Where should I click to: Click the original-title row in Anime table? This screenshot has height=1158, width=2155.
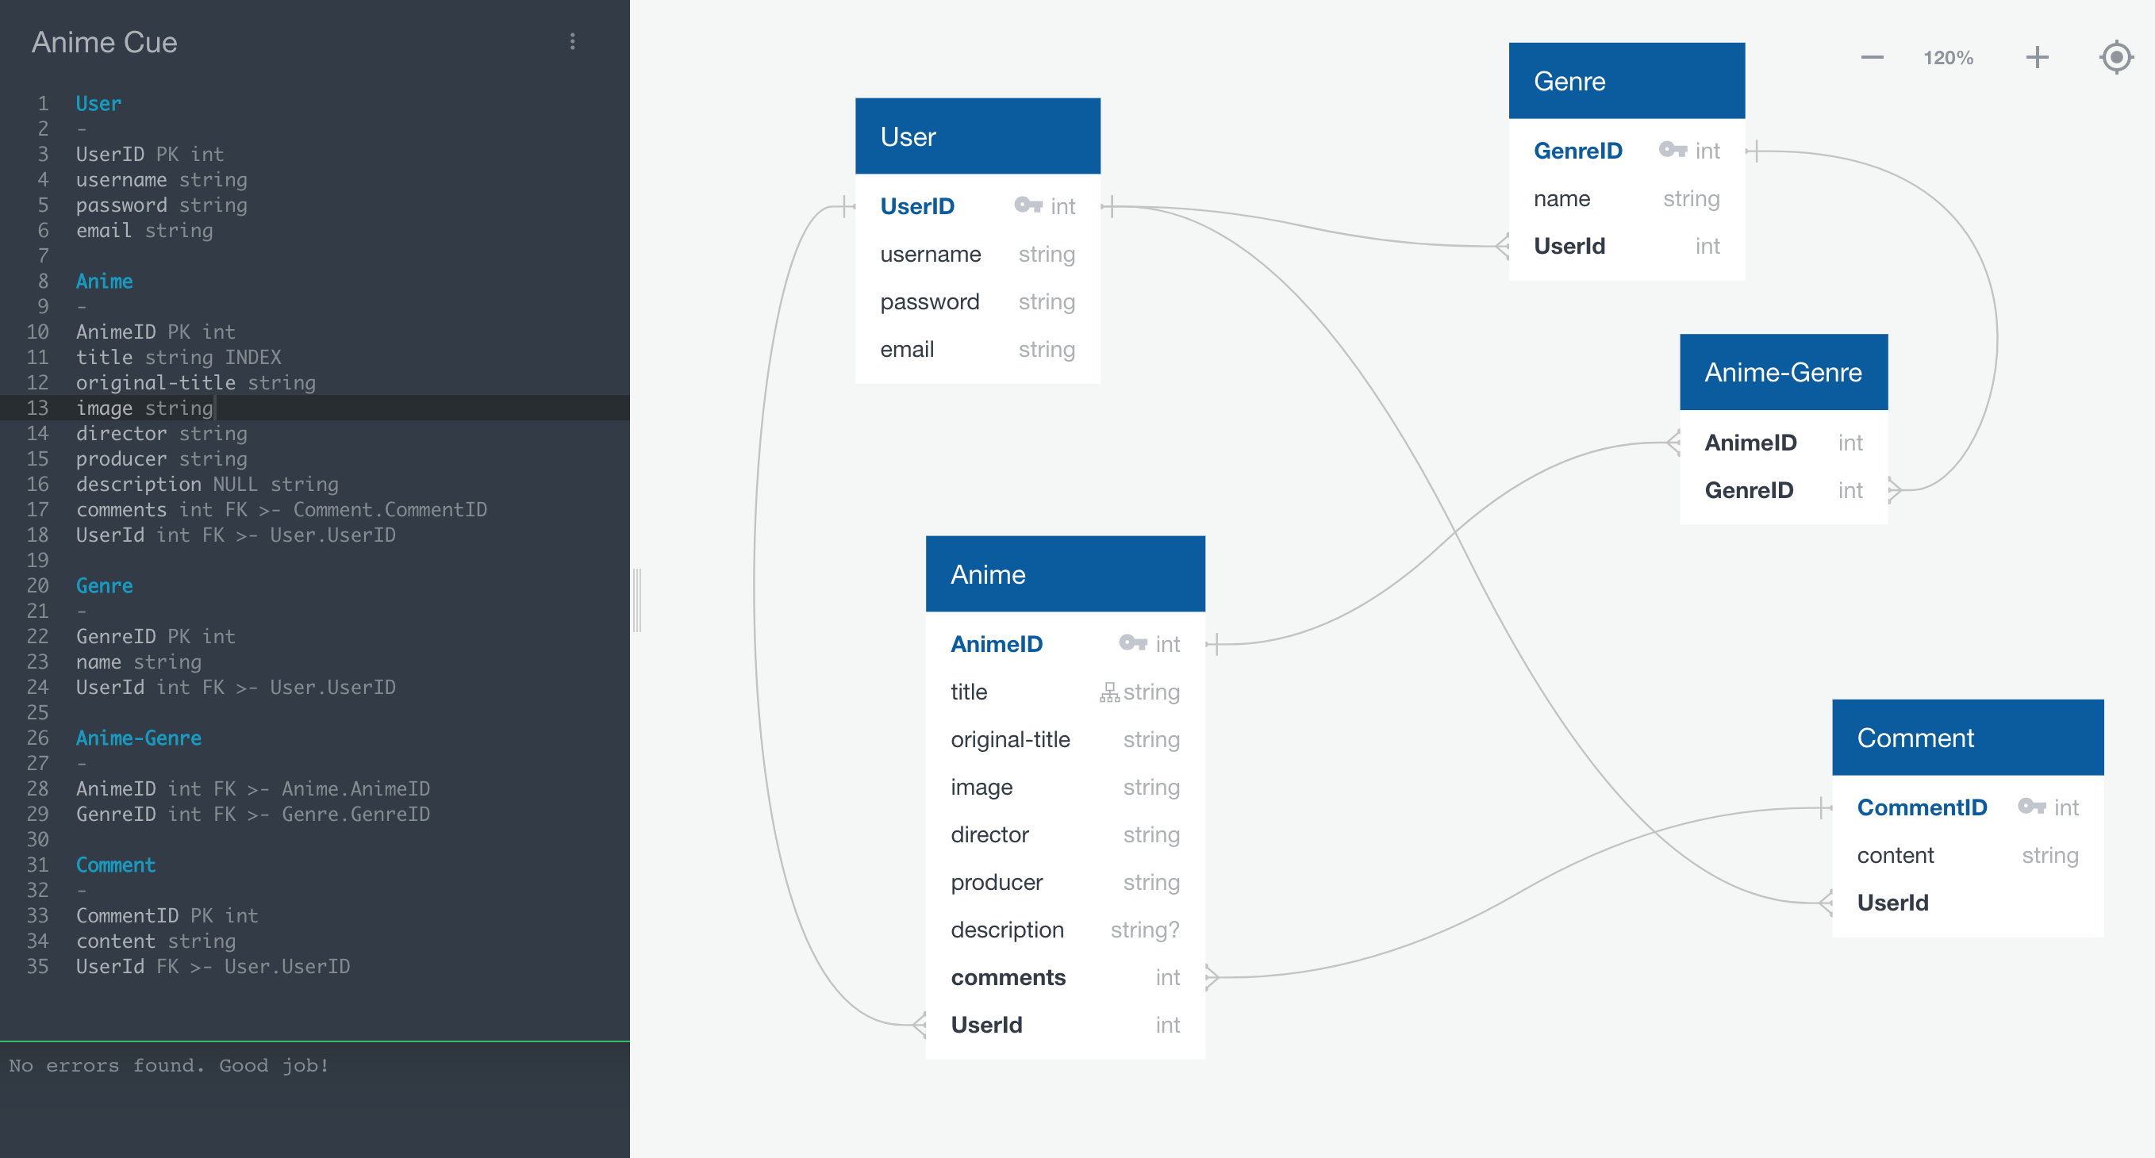coord(1065,739)
